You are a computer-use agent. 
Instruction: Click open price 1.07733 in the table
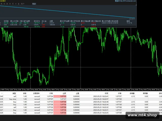tap(50, 110)
